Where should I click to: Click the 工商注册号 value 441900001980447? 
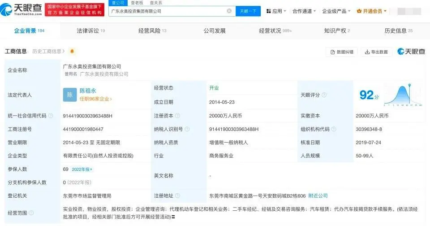click(83, 129)
